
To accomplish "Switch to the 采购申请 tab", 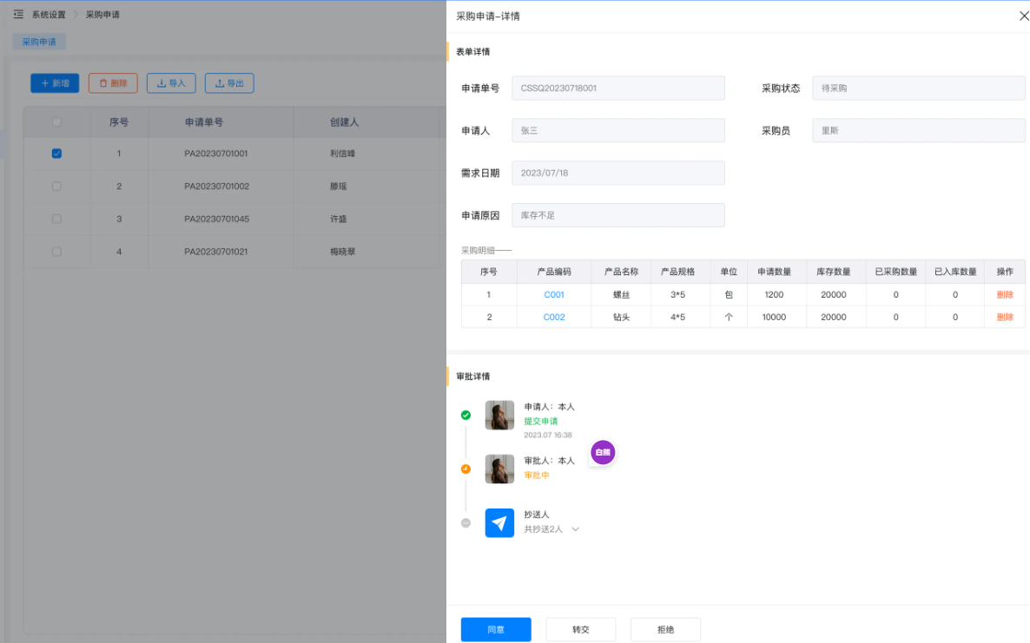I will [x=39, y=42].
